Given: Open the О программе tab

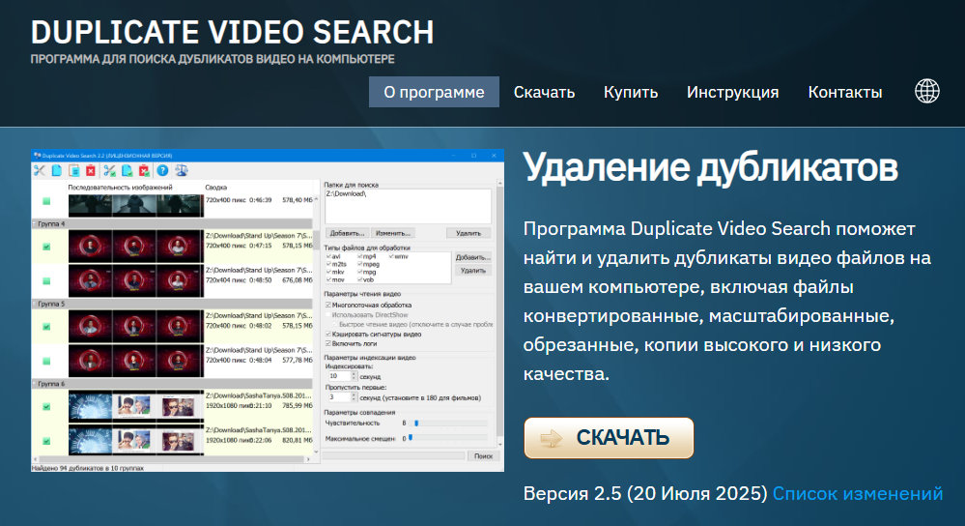Looking at the screenshot, I should (434, 92).
